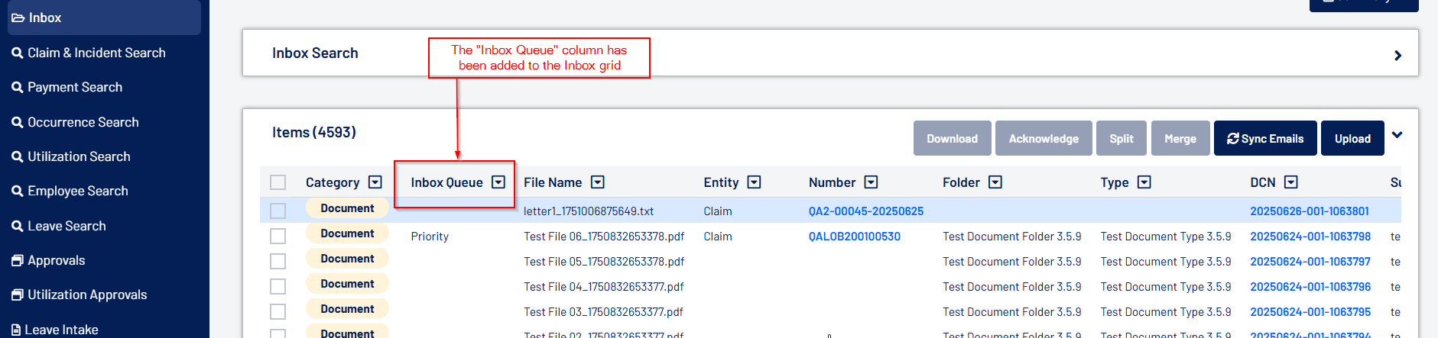Viewport: 1438px width, 338px height.
Task: Open the DCN column filter icon
Action: pyautogui.click(x=1291, y=182)
